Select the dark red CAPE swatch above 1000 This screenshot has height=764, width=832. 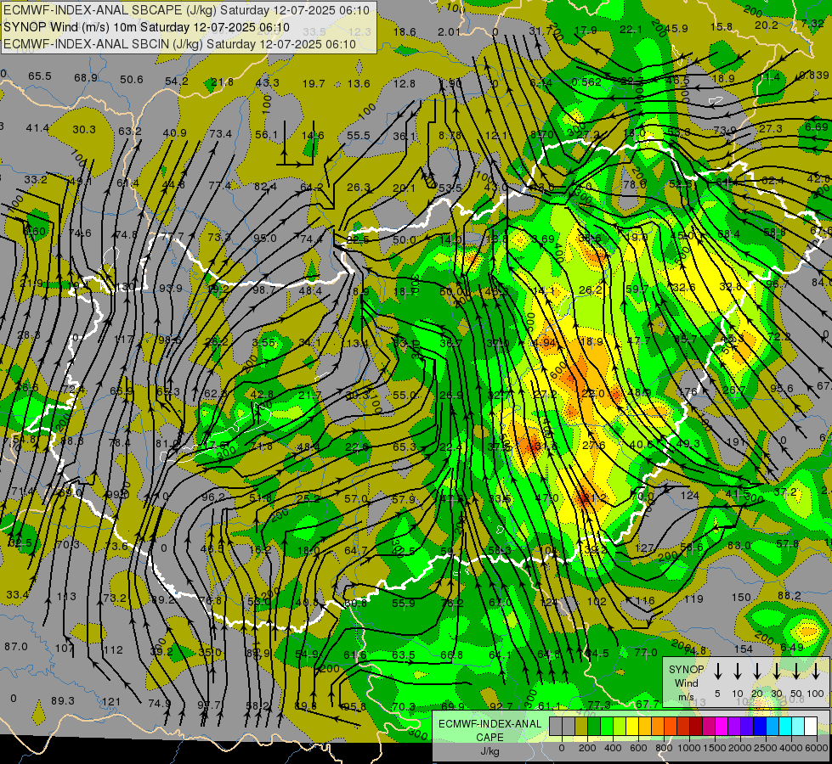(696, 727)
